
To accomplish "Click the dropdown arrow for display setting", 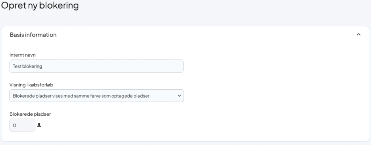I will (x=179, y=96).
